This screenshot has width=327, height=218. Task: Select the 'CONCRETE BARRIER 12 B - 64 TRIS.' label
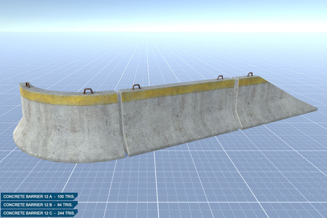[39, 205]
